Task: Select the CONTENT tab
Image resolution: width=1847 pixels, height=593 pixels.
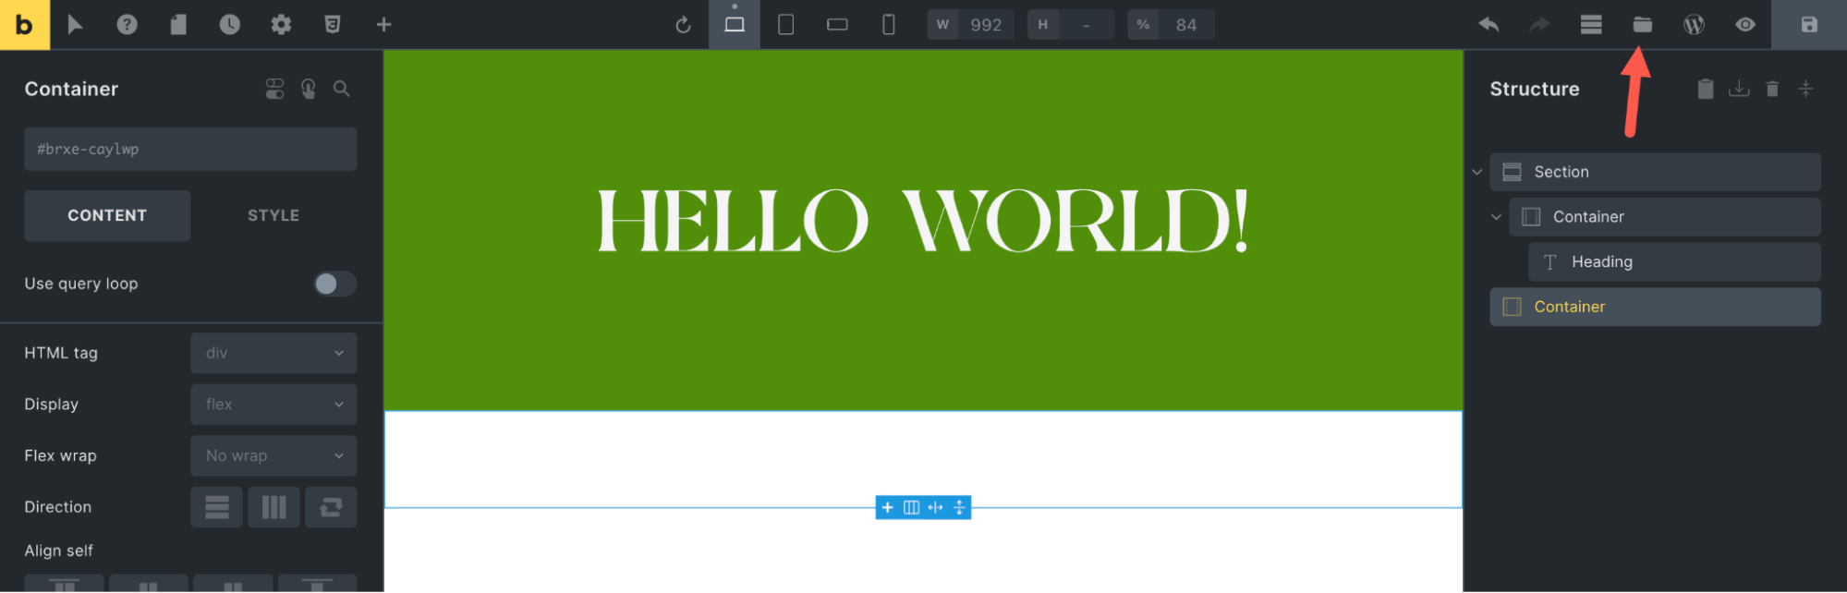Action: click(x=107, y=215)
